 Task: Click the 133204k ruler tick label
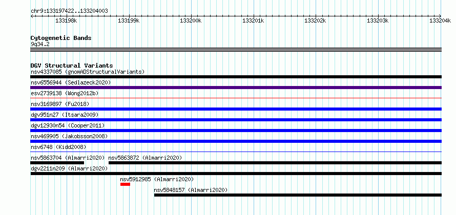click(440, 20)
